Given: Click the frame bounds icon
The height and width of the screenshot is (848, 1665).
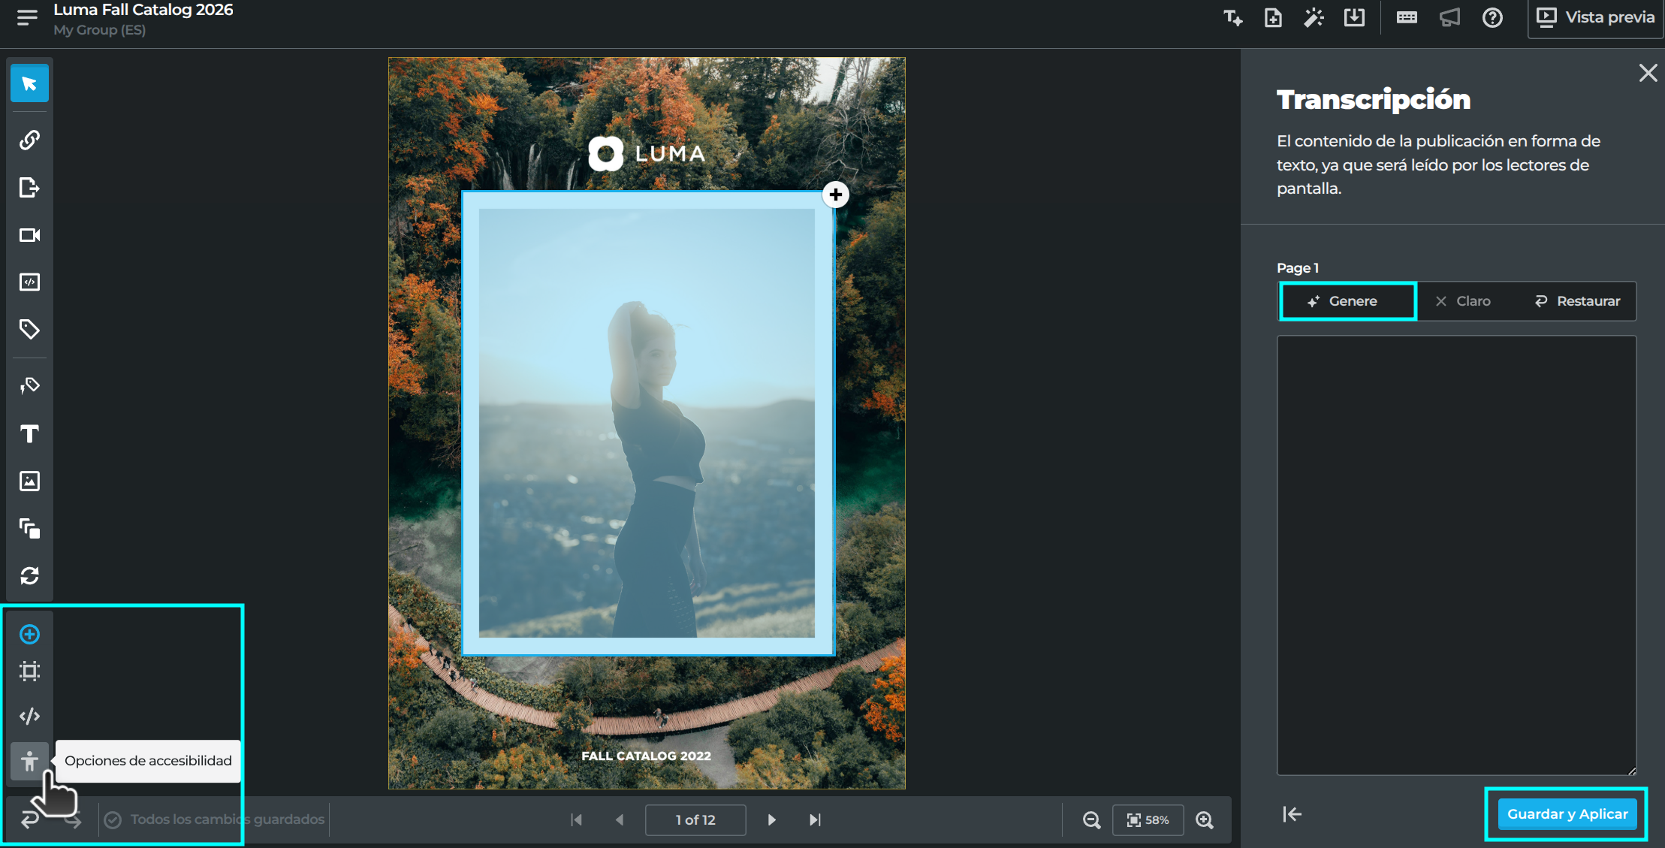Looking at the screenshot, I should pyautogui.click(x=29, y=671).
